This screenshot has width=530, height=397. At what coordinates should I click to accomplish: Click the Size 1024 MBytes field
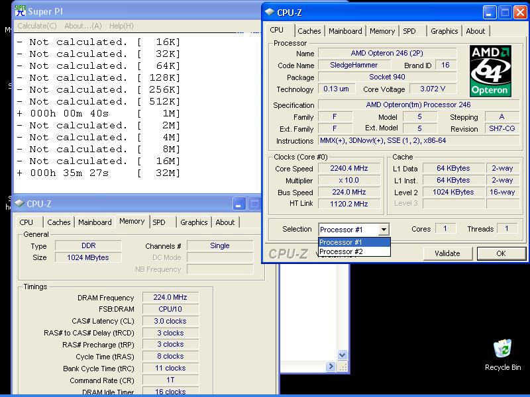click(x=88, y=257)
